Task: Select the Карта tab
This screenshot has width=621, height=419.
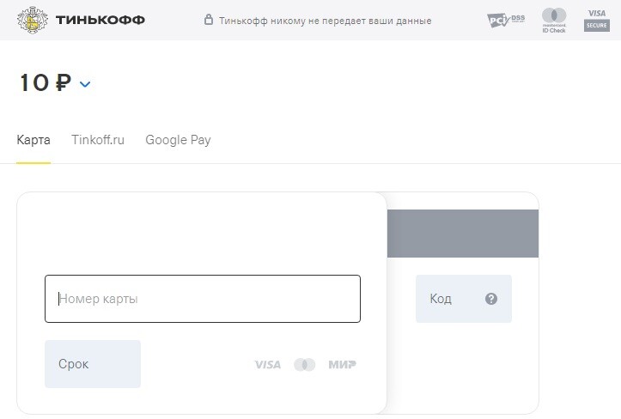Action: (33, 140)
